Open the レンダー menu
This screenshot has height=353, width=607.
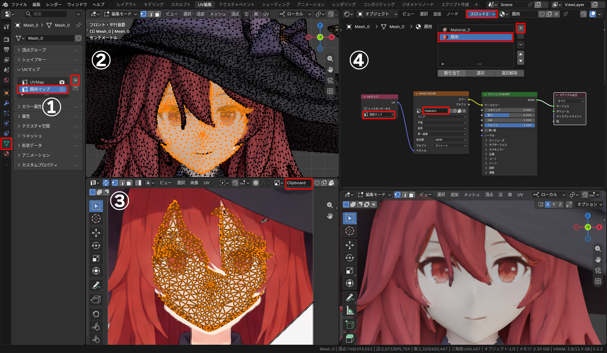pos(54,4)
